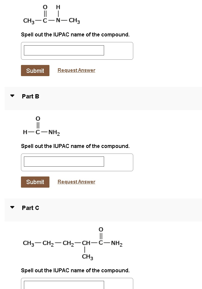Screen dimensions: 202x289
Task: Click the N-methylacetamide structure image
Action: [x=51, y=14]
